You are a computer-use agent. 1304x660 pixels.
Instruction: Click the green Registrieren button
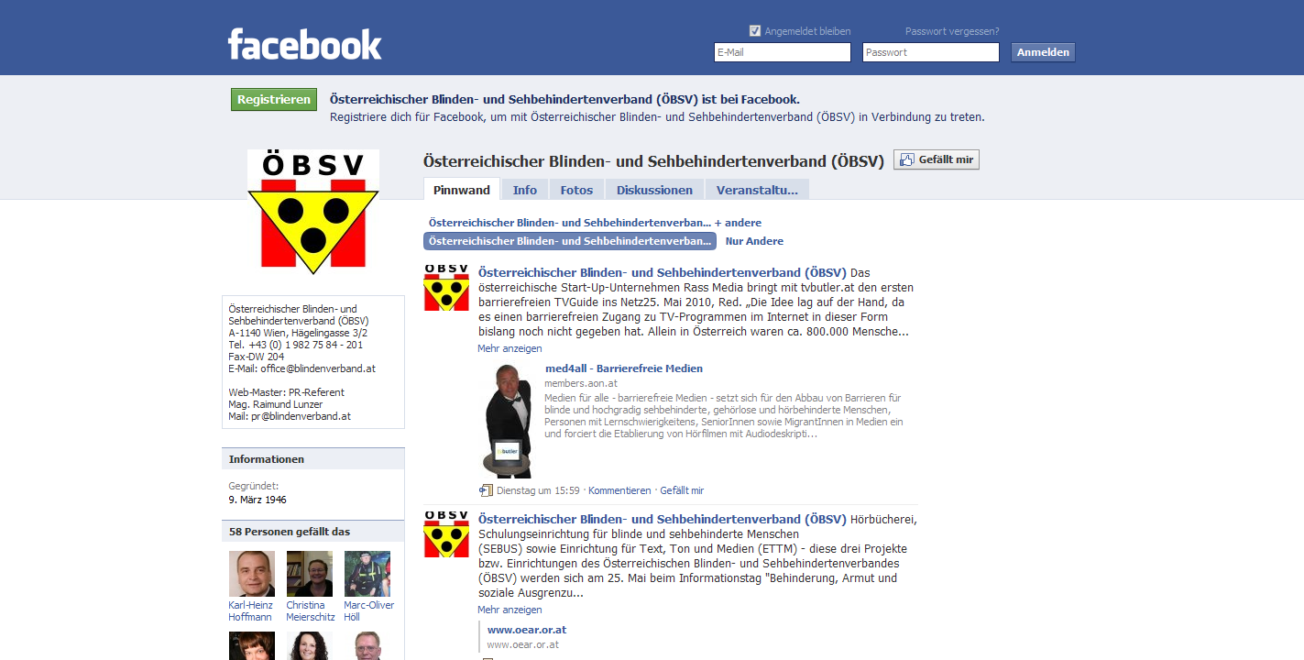pos(273,100)
